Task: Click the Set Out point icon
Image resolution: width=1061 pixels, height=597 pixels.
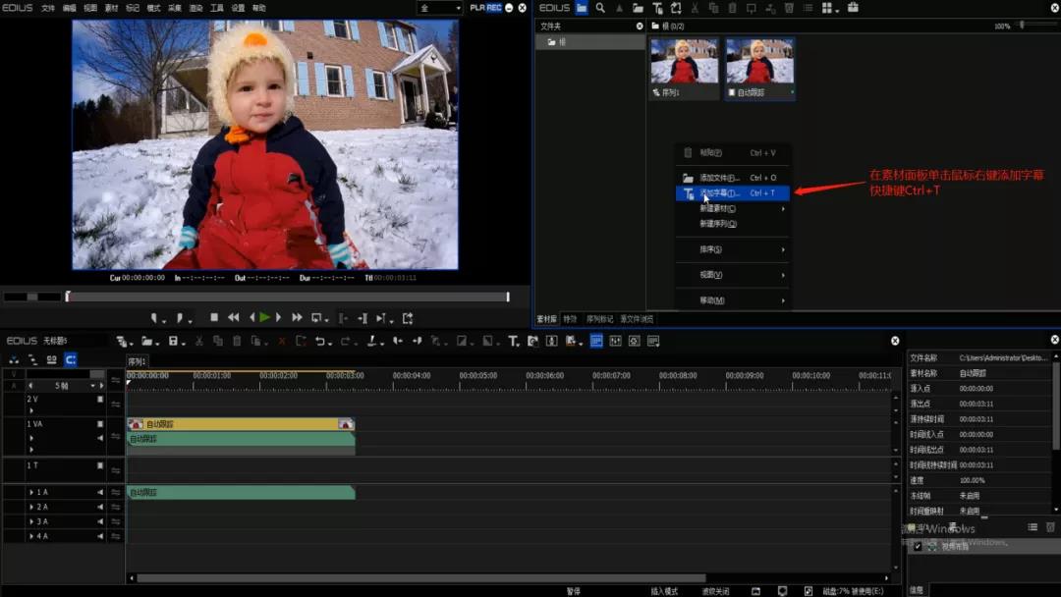Action: (x=180, y=318)
